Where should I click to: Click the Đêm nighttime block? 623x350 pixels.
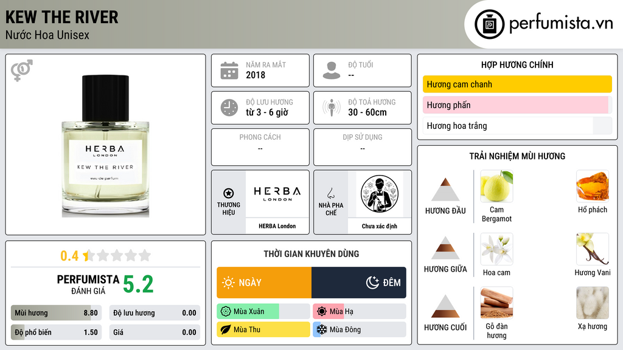(359, 283)
